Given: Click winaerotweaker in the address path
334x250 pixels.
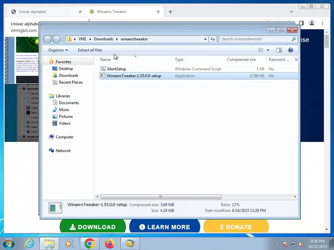Looking at the screenshot, I should coord(134,39).
